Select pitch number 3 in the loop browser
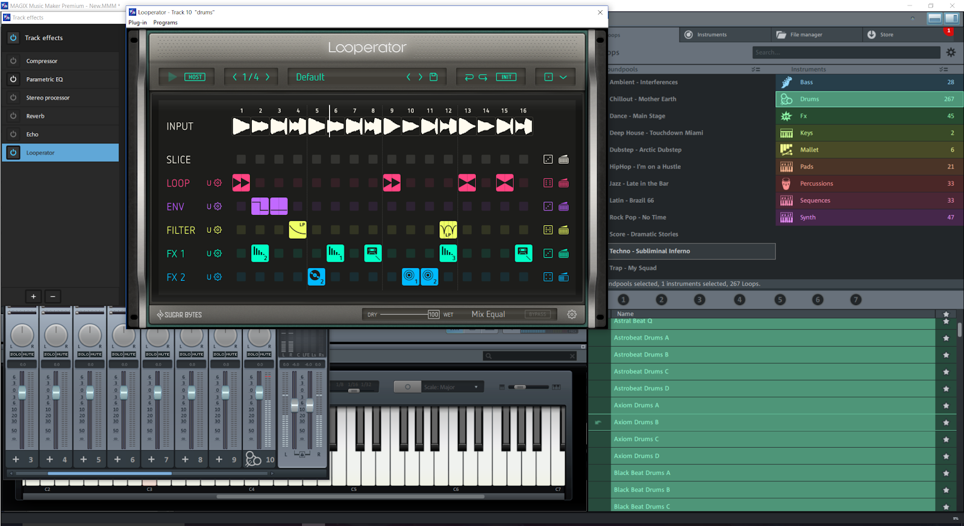The image size is (964, 526). tap(700, 300)
